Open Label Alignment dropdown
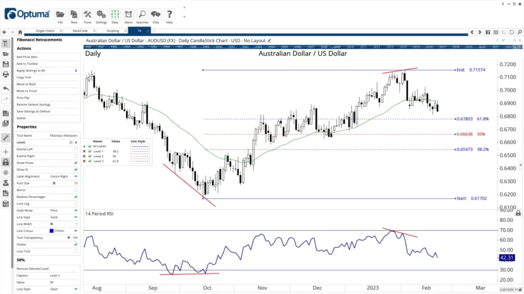The width and height of the screenshot is (524, 294). (x=76, y=176)
